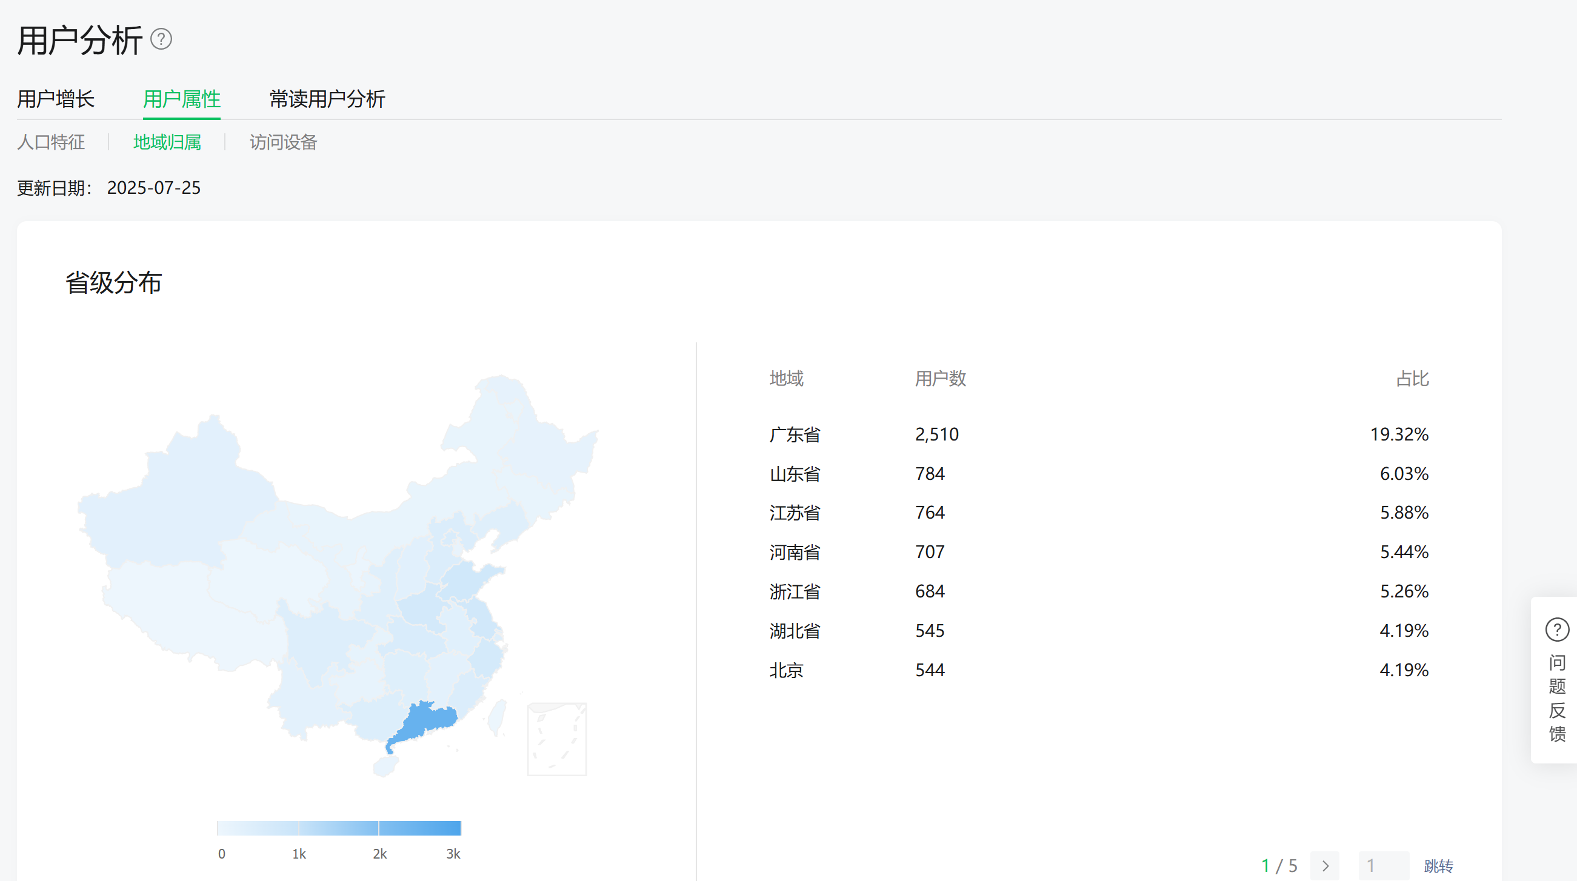
Task: Click the 占比 column header
Action: 1412,378
